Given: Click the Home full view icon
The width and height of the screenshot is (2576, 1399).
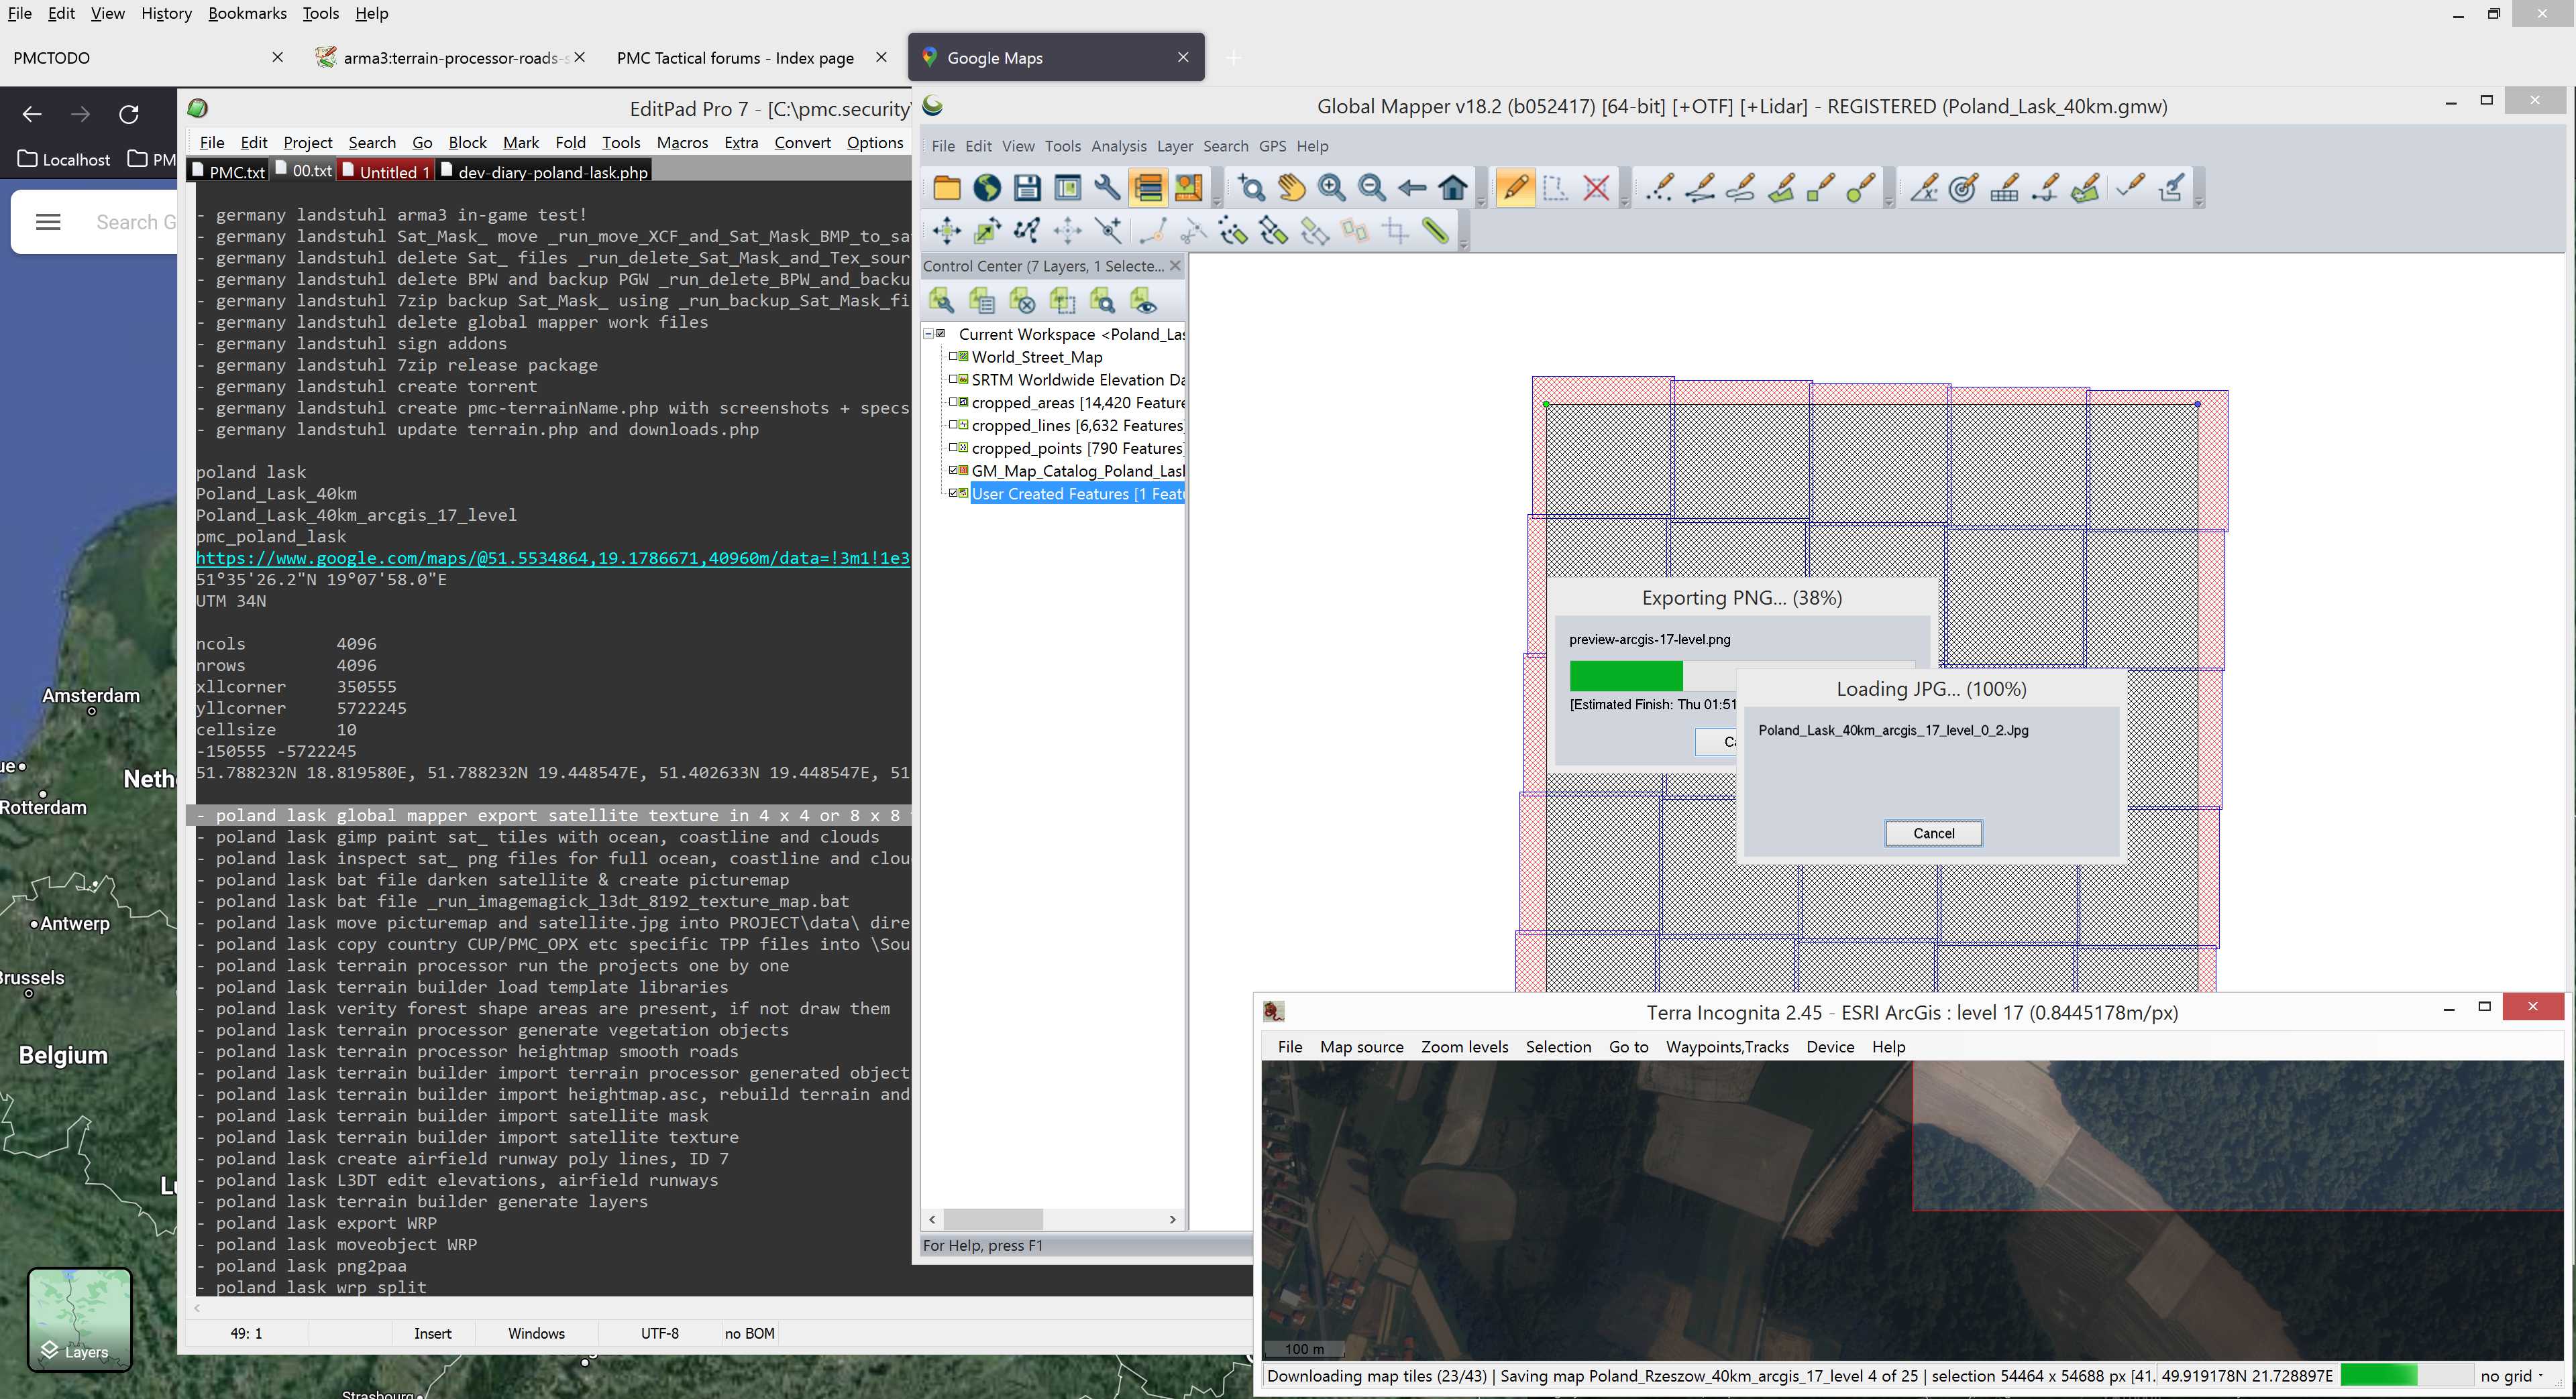Looking at the screenshot, I should [1453, 188].
